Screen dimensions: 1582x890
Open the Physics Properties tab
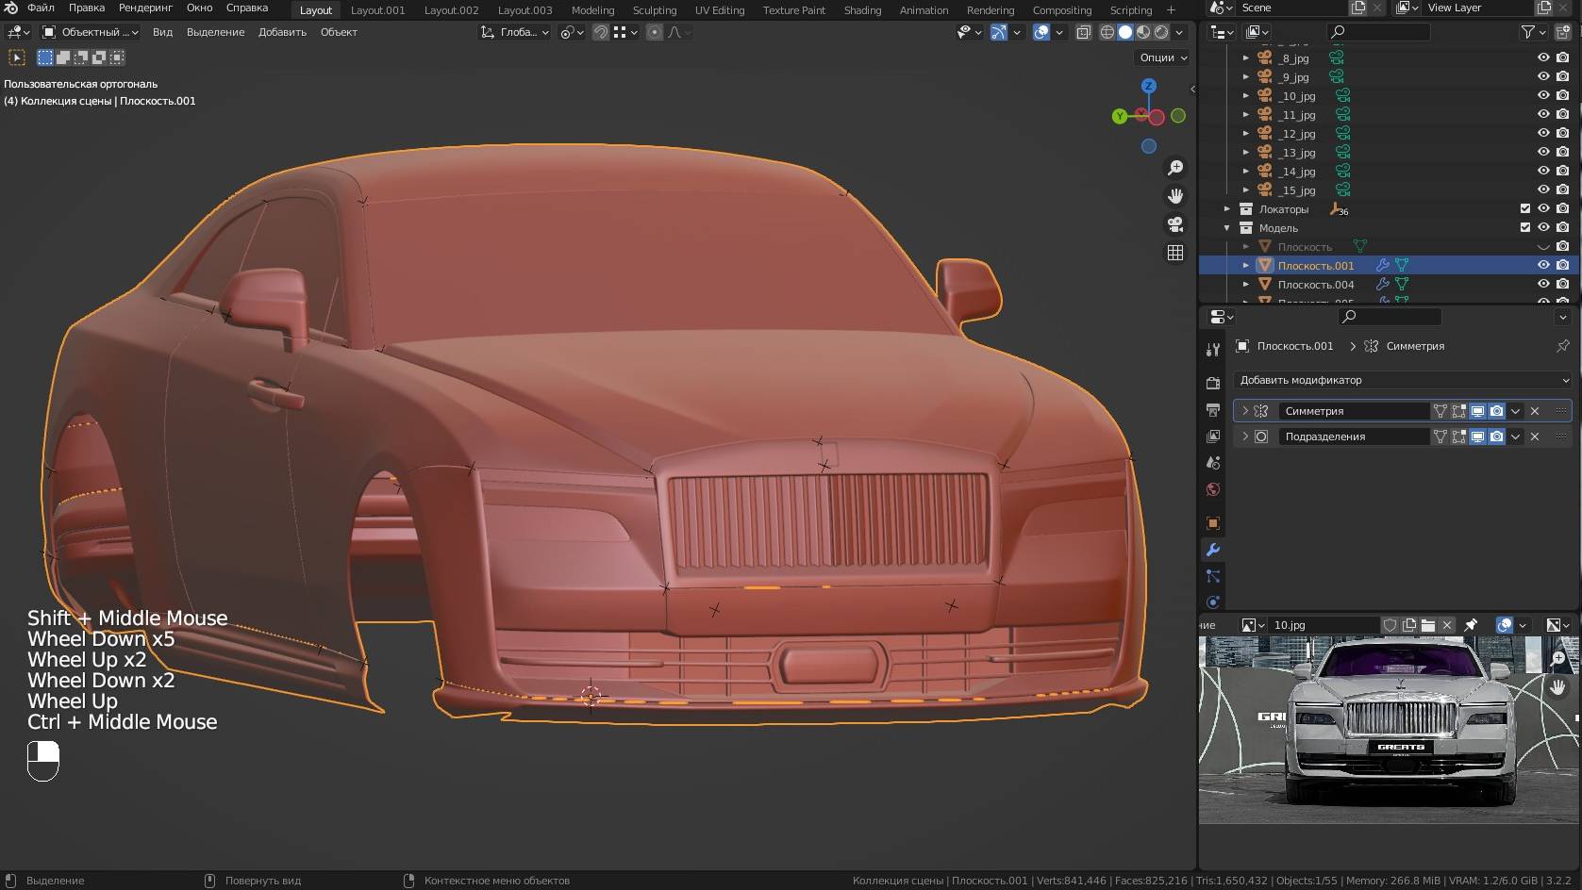pyautogui.click(x=1213, y=600)
